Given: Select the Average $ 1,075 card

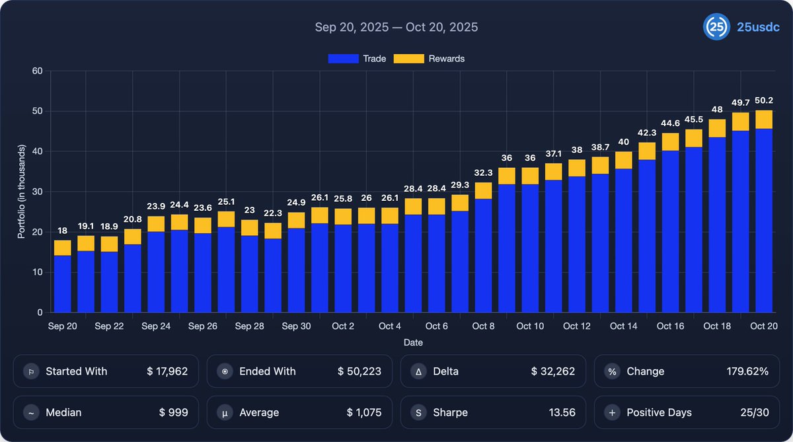Looking at the screenshot, I should 299,412.
